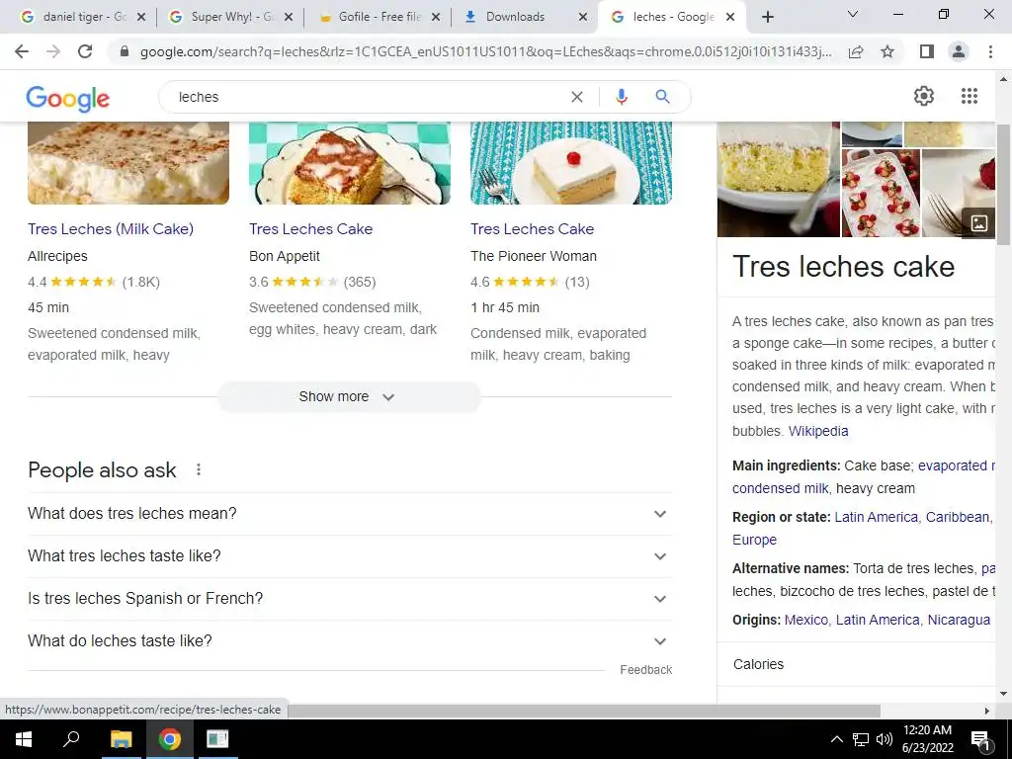Open strawberry cake image in knowledge panel
1012x759 pixels.
(881, 194)
